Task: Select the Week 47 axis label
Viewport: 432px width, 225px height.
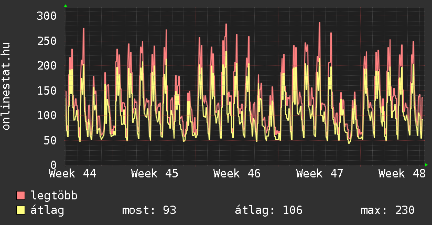Action: point(319,173)
